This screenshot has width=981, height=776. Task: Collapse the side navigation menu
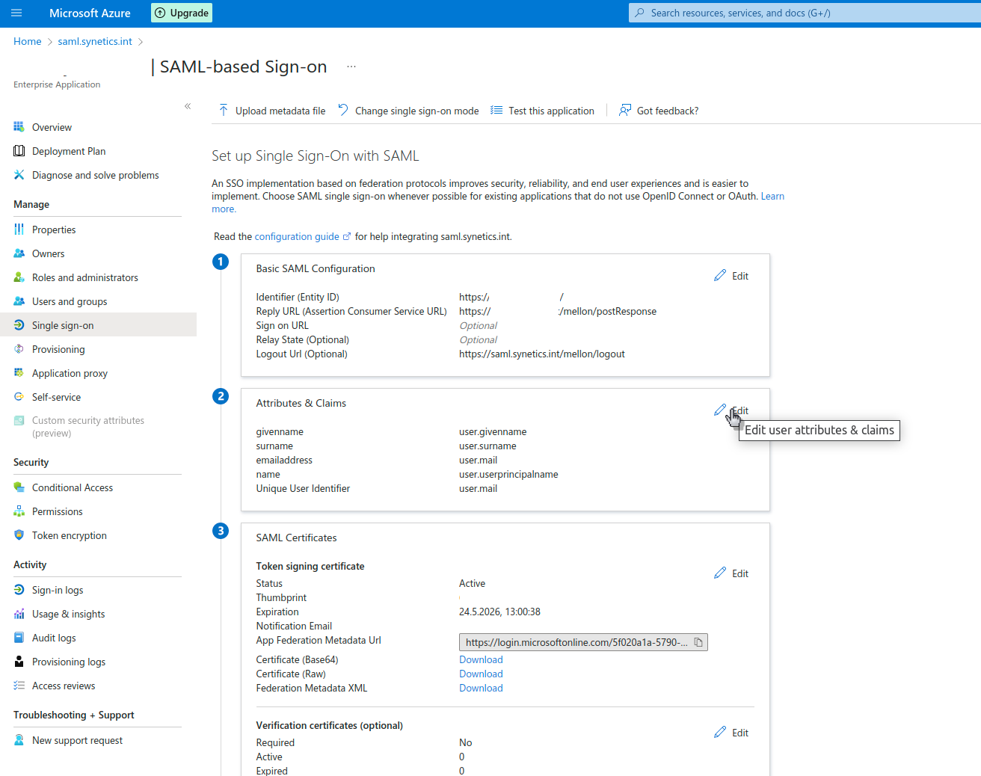(x=188, y=106)
